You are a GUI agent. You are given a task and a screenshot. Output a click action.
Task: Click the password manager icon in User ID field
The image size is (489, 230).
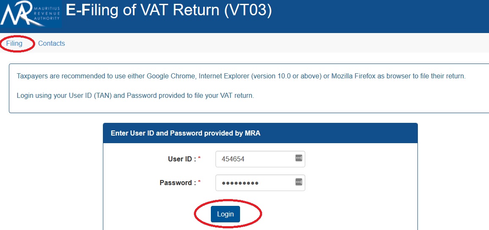point(298,158)
